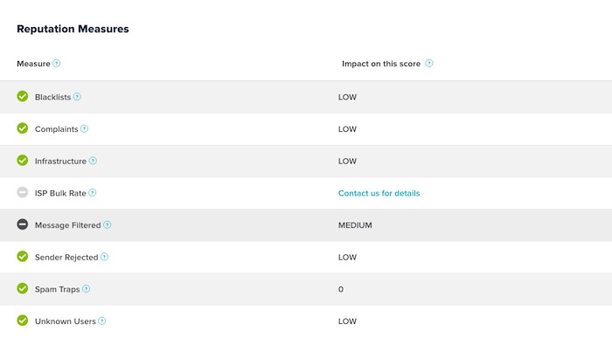The image size is (612, 338).
Task: Click the Spam Traps question mark icon
Action: point(87,289)
